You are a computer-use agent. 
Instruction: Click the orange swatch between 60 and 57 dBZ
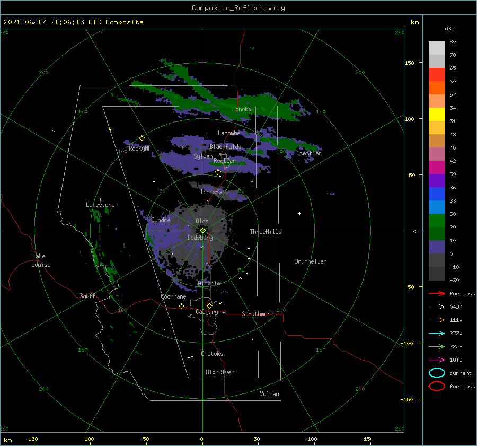437,88
